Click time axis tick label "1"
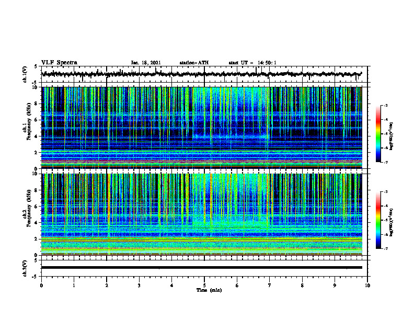 (x=74, y=285)
